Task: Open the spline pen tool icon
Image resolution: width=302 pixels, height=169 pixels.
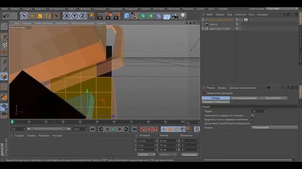Action: (135, 16)
